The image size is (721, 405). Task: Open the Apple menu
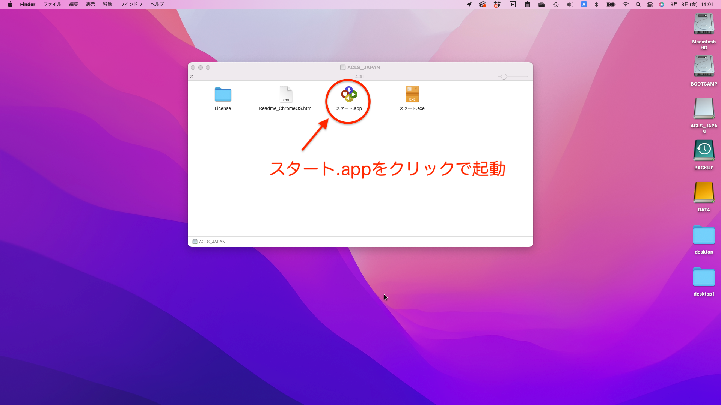10,4
